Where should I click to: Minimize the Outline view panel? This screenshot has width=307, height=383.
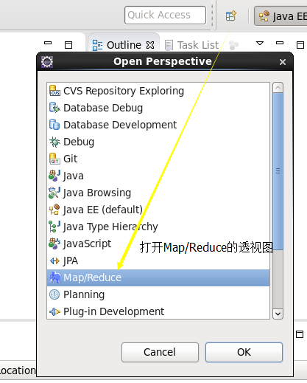pos(280,43)
